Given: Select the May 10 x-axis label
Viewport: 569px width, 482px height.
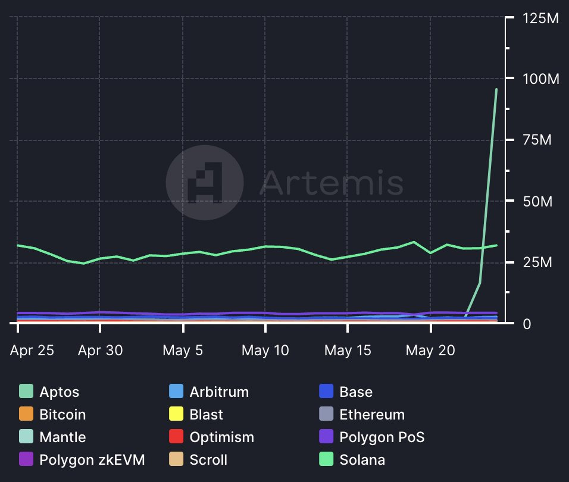Looking at the screenshot, I should tap(265, 350).
